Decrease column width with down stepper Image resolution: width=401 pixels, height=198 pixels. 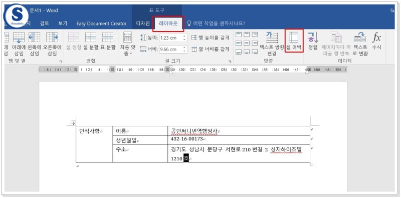point(184,51)
